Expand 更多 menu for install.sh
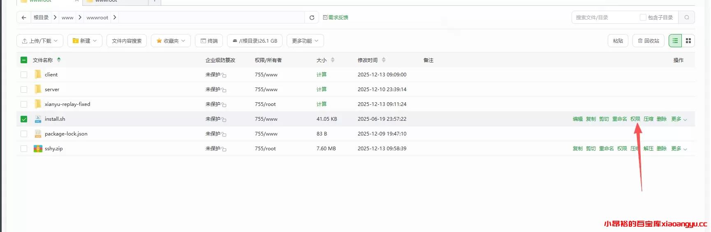 (x=679, y=119)
